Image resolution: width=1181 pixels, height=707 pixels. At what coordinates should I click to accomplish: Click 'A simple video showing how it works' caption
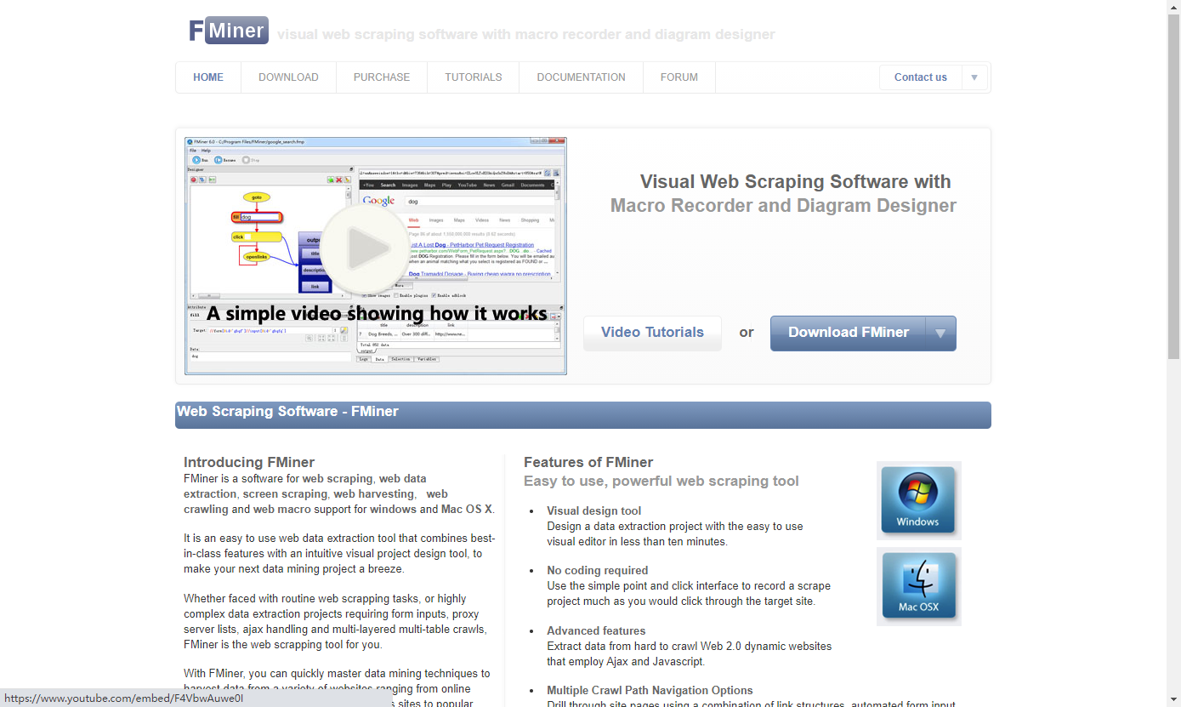coord(377,313)
